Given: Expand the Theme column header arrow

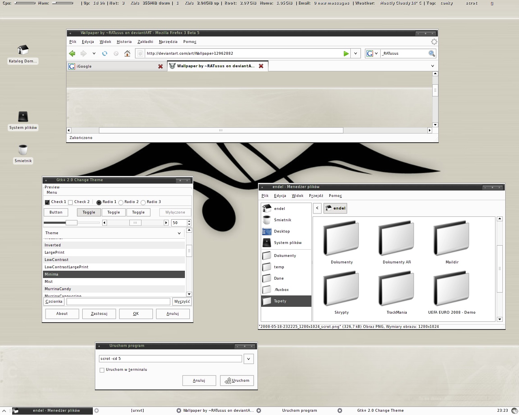Looking at the screenshot, I should point(179,233).
